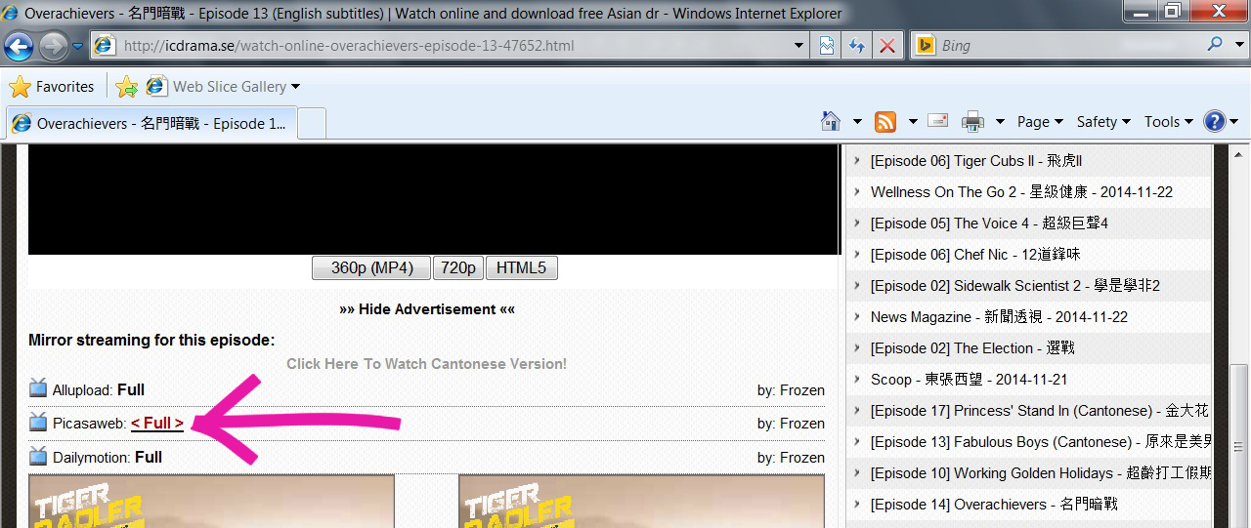
Task: Click the Bing logo in search box
Action: [x=924, y=46]
